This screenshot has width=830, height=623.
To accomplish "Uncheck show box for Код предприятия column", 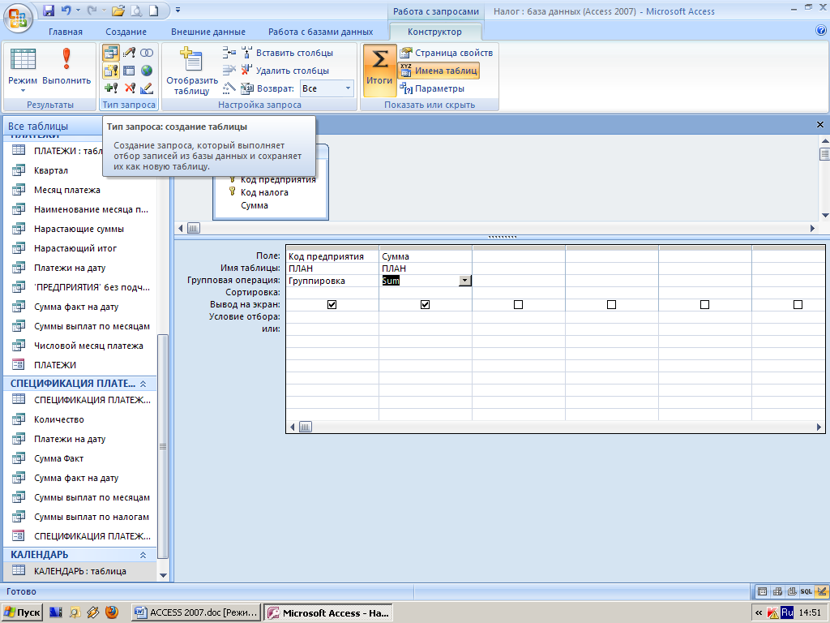I will (332, 305).
